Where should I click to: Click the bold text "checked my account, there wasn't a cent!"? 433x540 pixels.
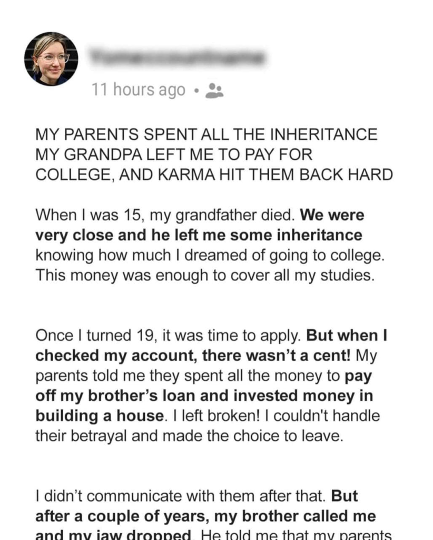coord(193,355)
